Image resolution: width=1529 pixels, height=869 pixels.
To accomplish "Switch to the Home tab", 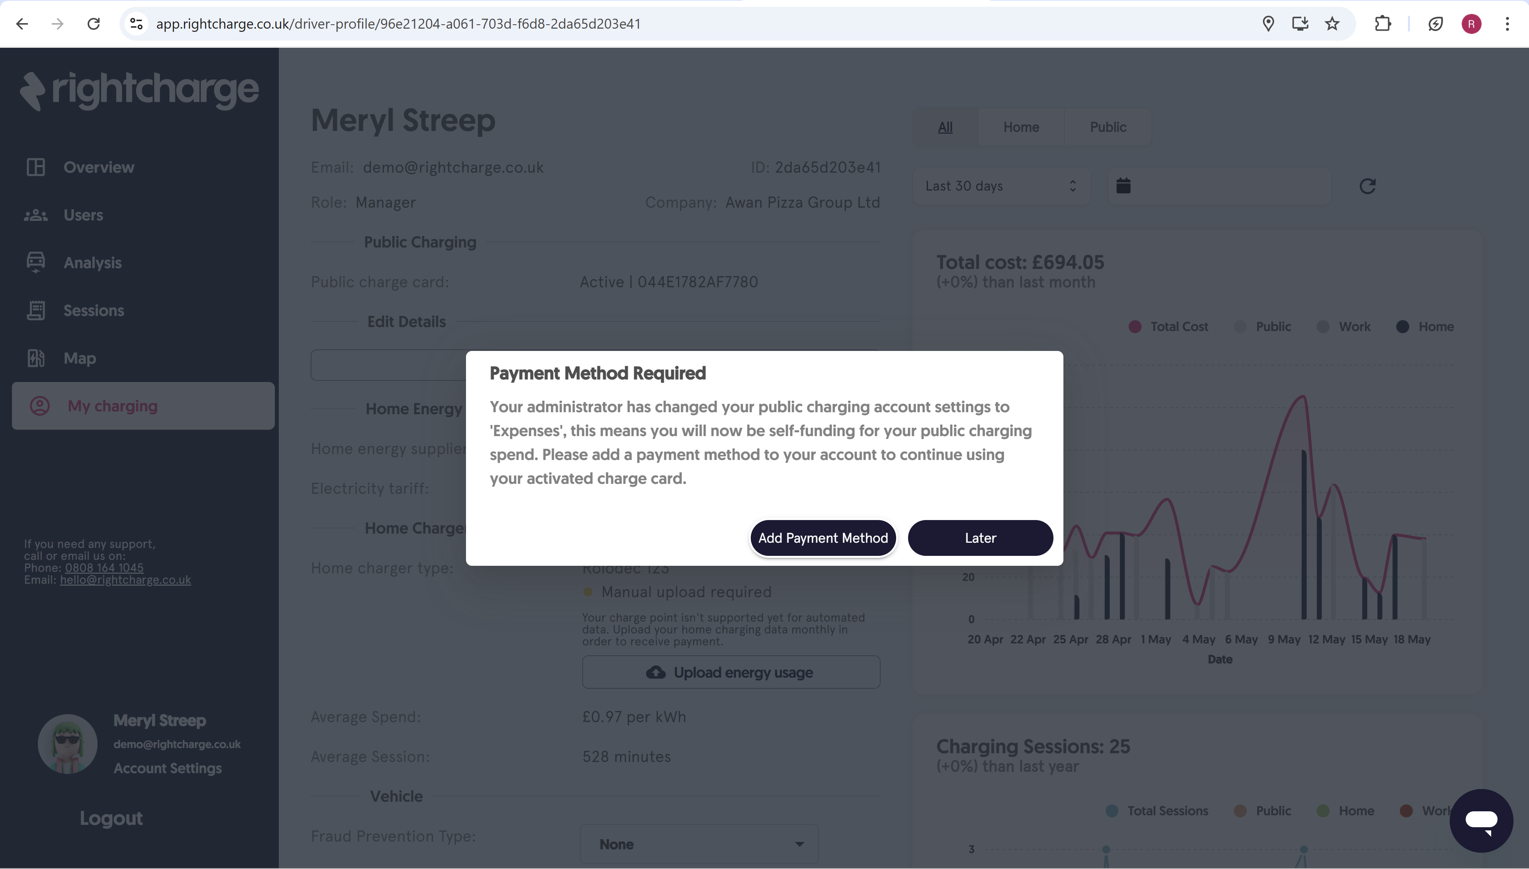I will click(x=1021, y=127).
